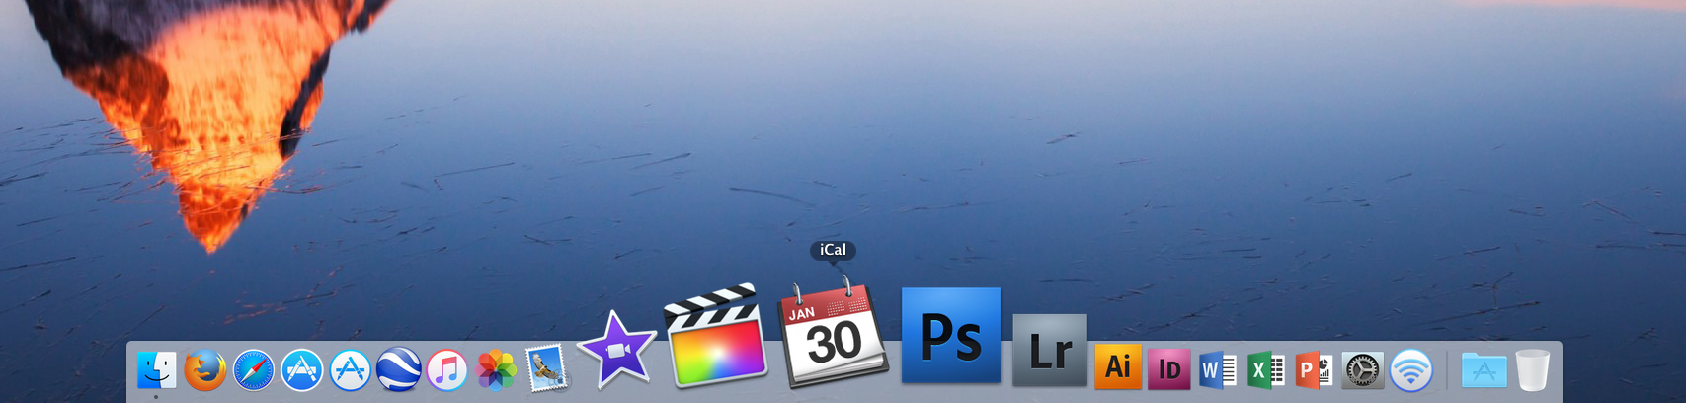This screenshot has height=403, width=1686.
Task: Launch Photoshop Ps icon
Action: pos(951,335)
